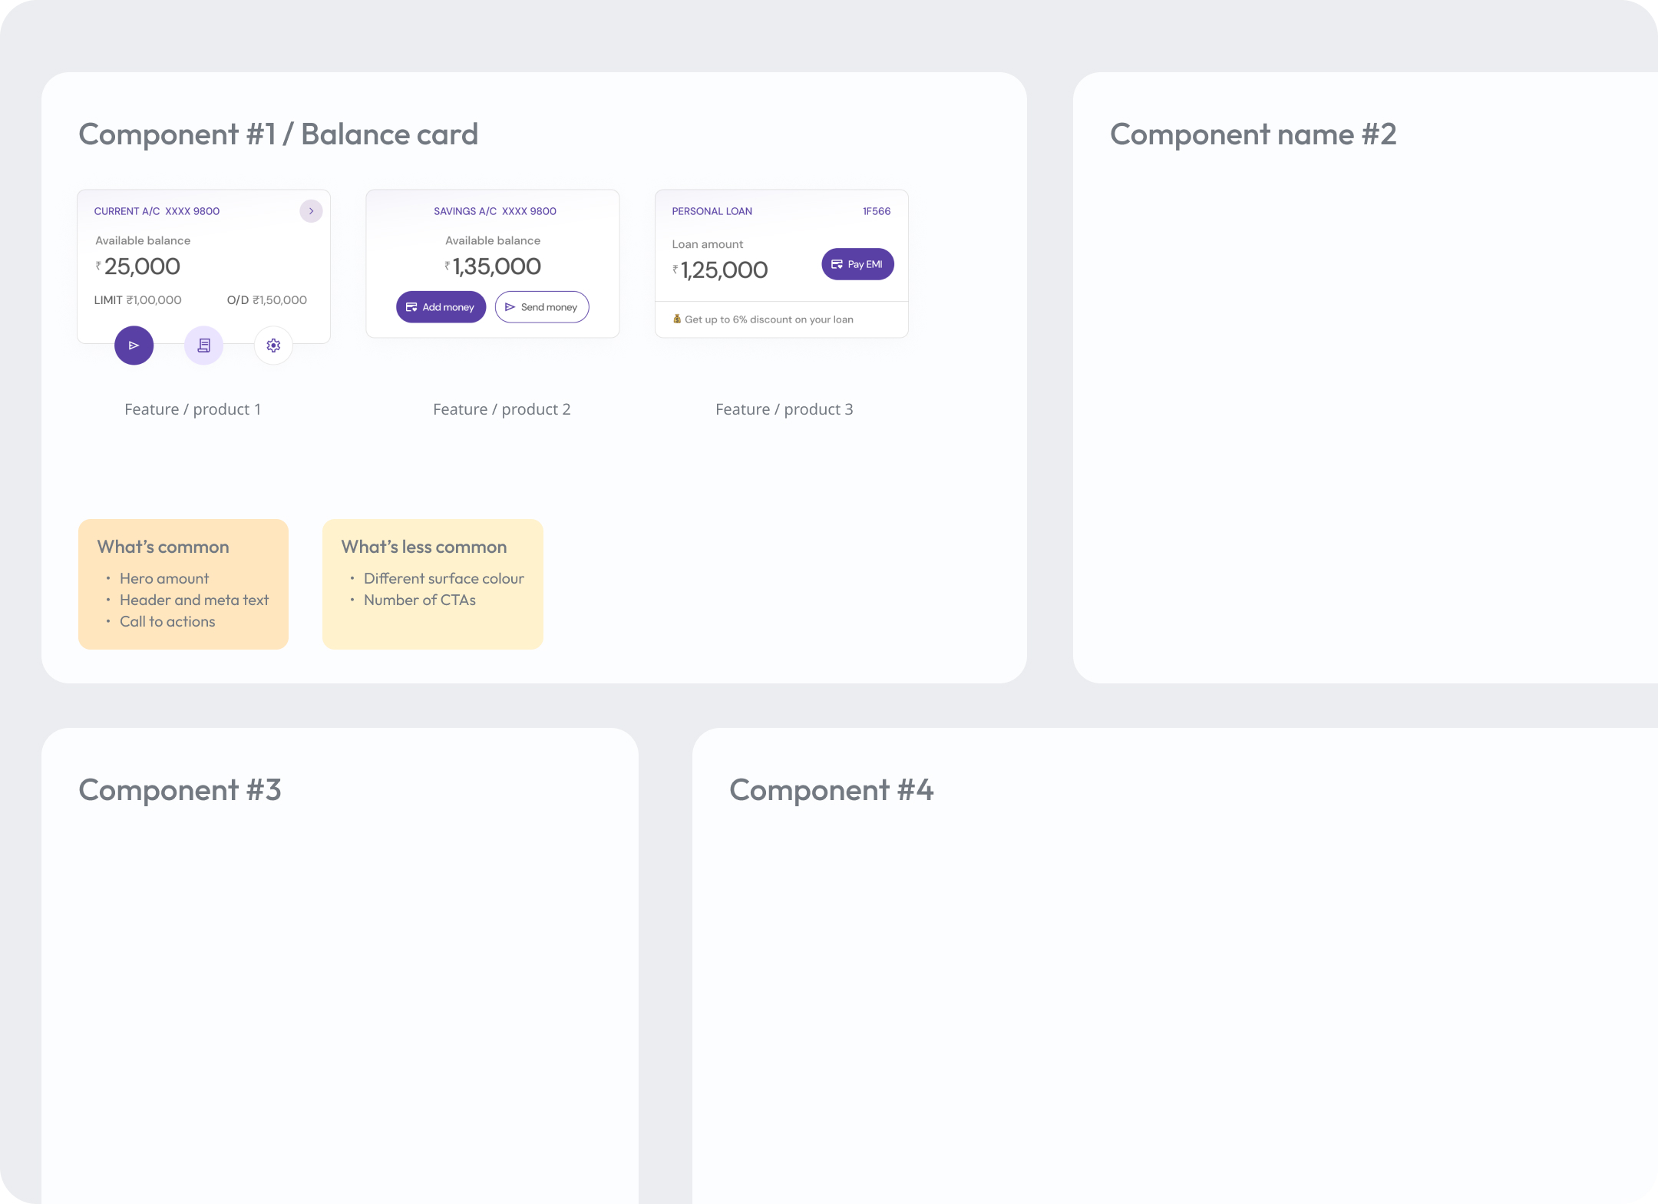1658x1204 pixels.
Task: Click the loan discount offer text
Action: 768,319
